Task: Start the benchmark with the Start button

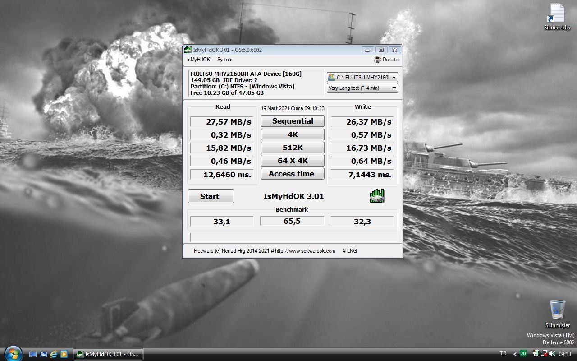Action: pyautogui.click(x=211, y=196)
